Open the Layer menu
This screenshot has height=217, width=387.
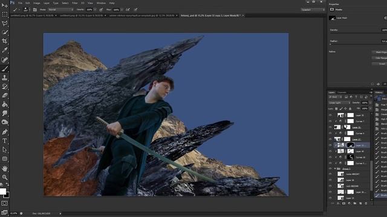(47, 3)
